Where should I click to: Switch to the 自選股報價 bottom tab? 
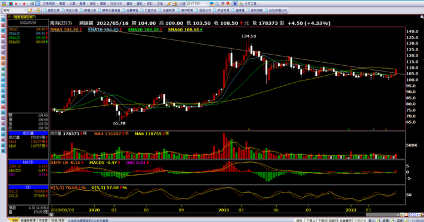coord(28,220)
